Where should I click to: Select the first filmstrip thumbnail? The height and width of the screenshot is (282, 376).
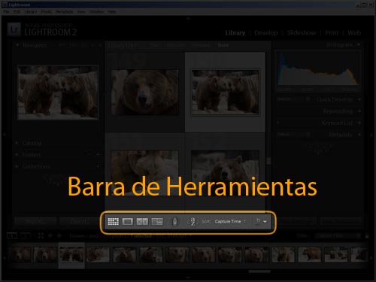[x=21, y=255]
